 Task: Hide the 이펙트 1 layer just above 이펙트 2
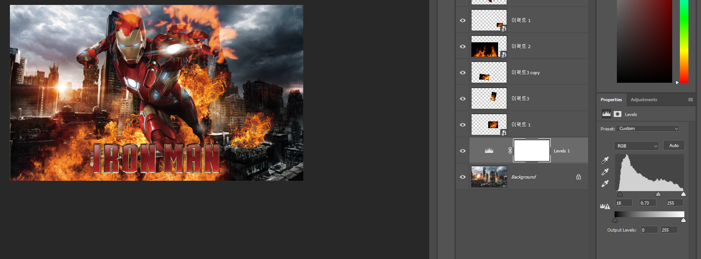(x=463, y=21)
